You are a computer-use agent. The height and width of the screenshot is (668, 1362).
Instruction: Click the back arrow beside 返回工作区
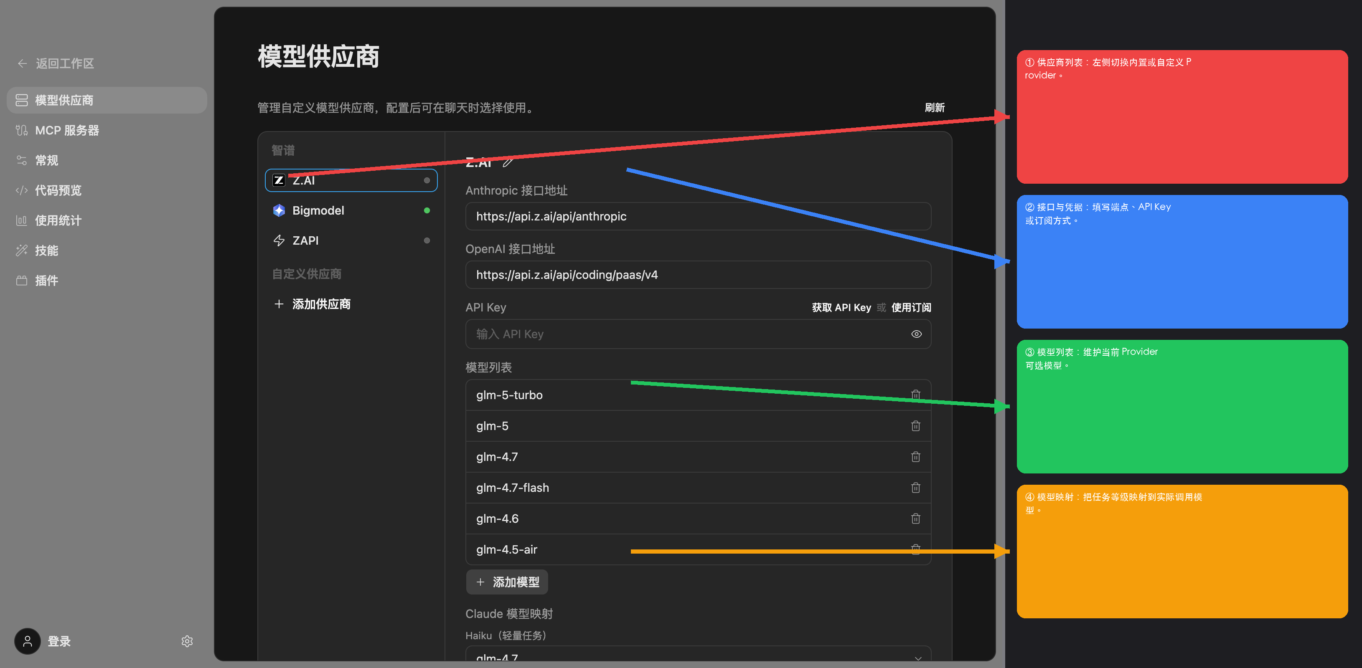point(22,63)
